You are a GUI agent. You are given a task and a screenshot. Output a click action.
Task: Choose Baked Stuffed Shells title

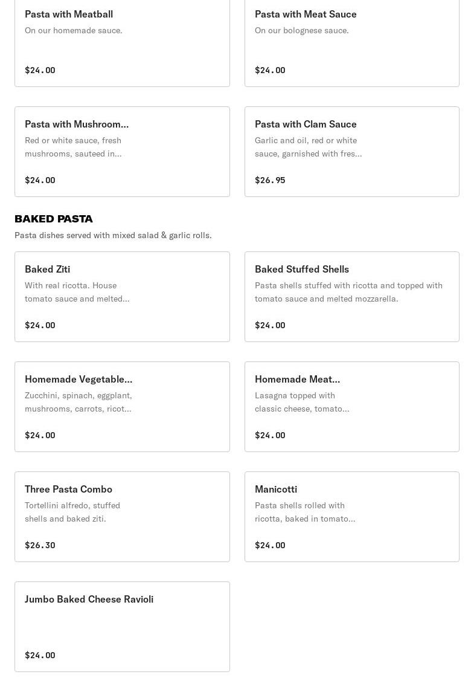pyautogui.click(x=302, y=269)
